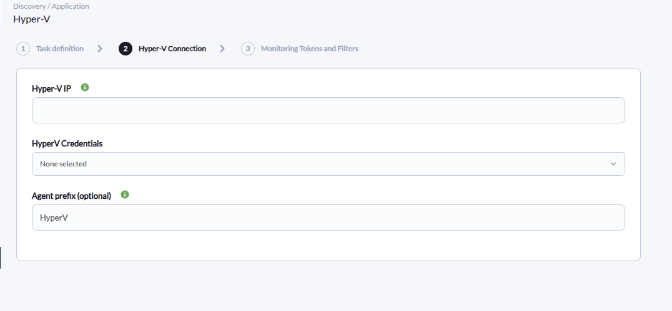Go to Task definition step
The width and height of the screenshot is (672, 311).
59,49
